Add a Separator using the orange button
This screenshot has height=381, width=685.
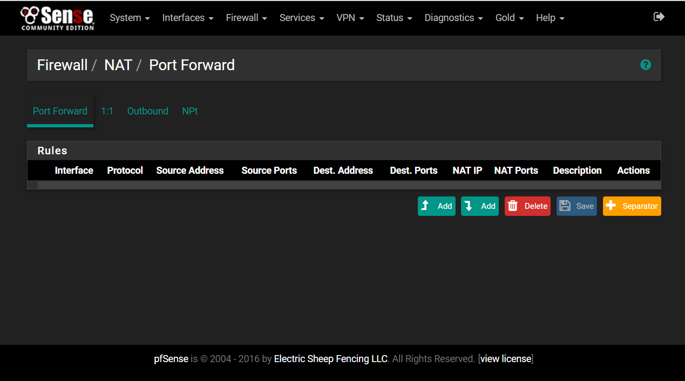632,206
